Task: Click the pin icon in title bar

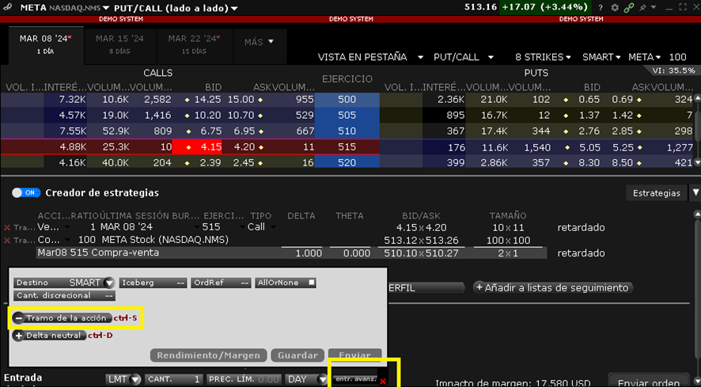Action: pos(642,8)
